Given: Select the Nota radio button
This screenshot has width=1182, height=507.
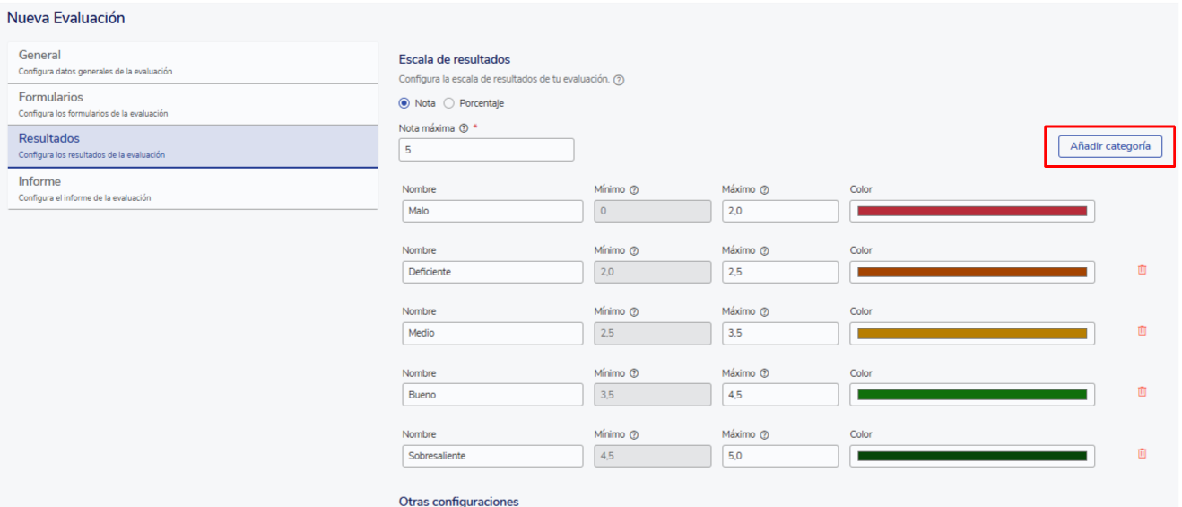Looking at the screenshot, I should (x=404, y=103).
